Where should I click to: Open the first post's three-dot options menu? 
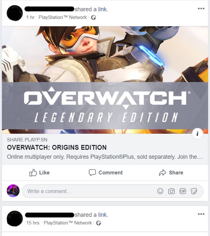201,9
